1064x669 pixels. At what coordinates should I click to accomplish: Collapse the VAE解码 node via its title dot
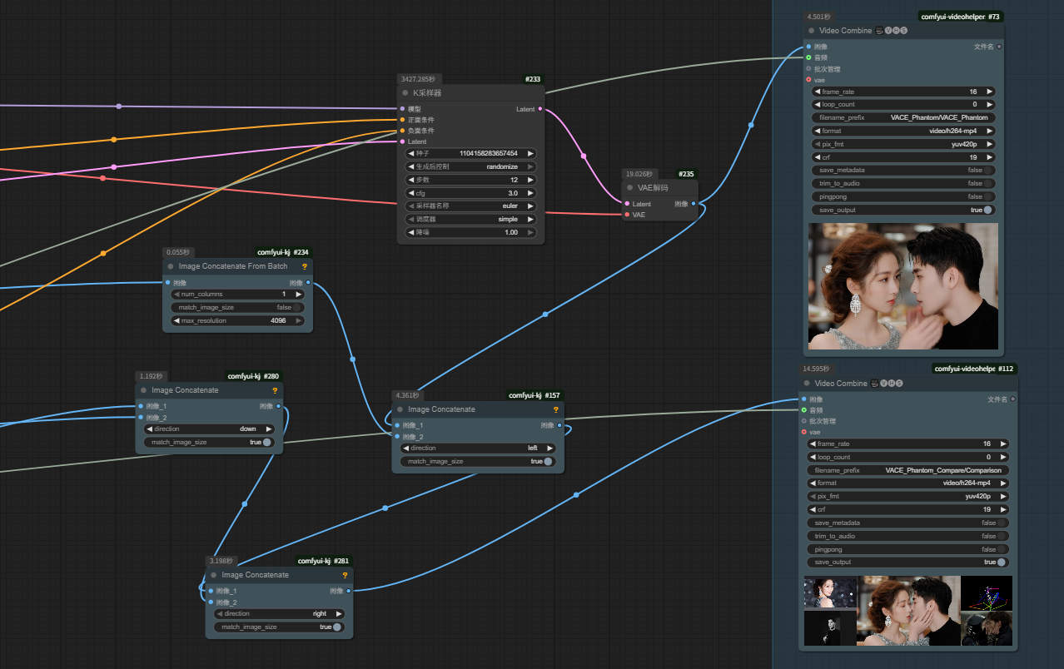(x=629, y=188)
